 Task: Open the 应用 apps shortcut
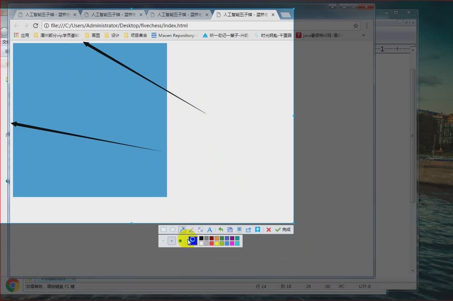(21, 35)
